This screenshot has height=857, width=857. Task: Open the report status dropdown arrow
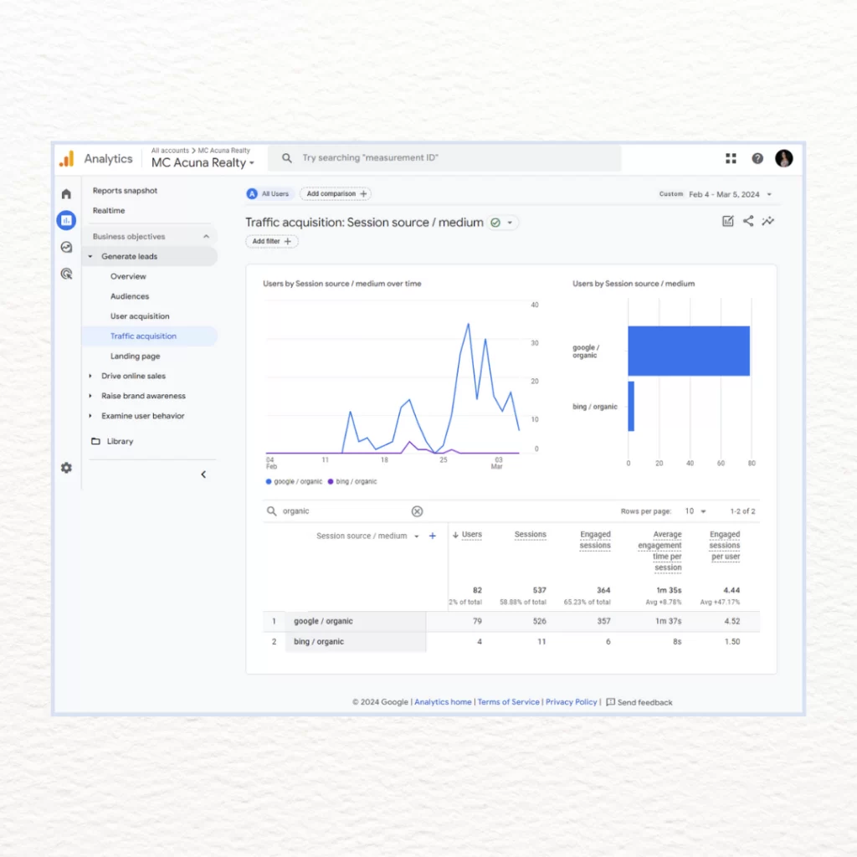[510, 223]
